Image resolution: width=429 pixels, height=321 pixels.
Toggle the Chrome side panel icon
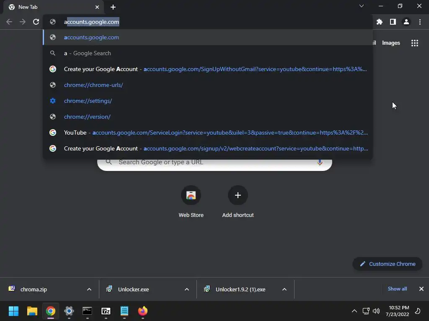point(393,22)
